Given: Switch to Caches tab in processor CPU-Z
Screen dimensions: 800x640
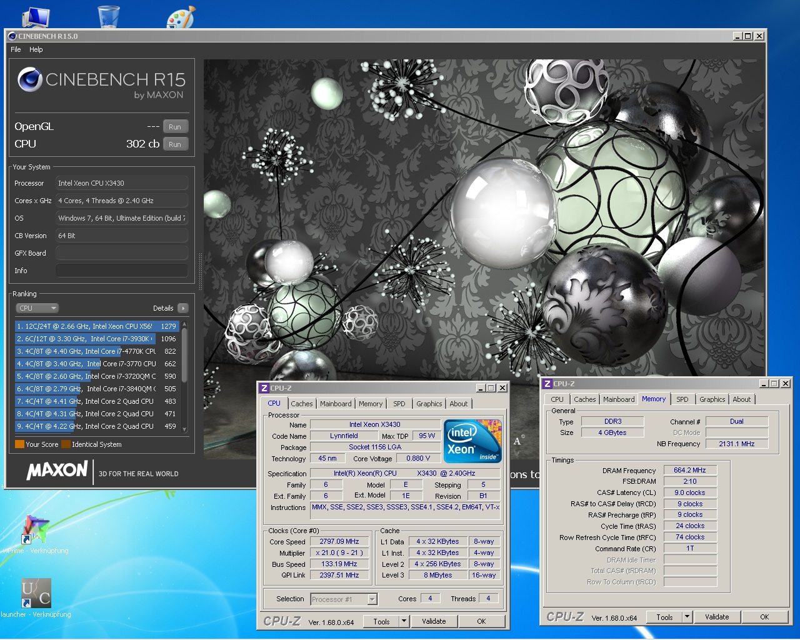Looking at the screenshot, I should pyautogui.click(x=301, y=404).
